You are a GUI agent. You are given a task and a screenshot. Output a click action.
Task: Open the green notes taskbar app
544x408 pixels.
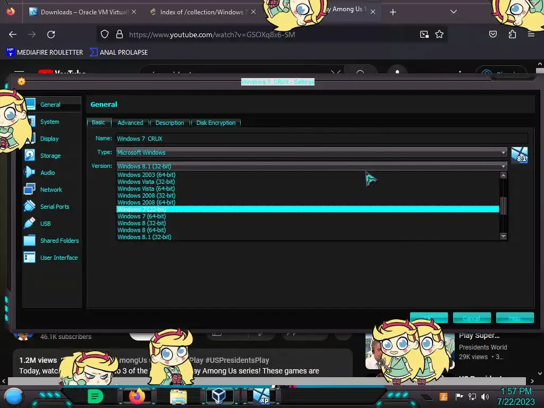(x=95, y=396)
